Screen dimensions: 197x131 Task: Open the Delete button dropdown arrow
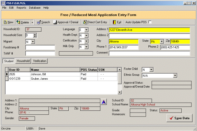tap(32, 22)
